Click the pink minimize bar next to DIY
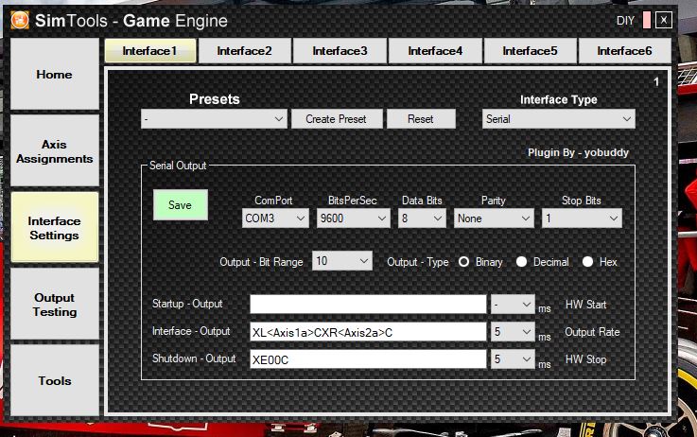 pyautogui.click(x=647, y=20)
